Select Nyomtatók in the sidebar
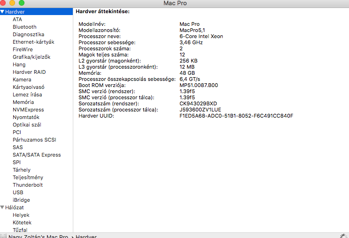Viewport: 349px width, 238px height. (26, 117)
